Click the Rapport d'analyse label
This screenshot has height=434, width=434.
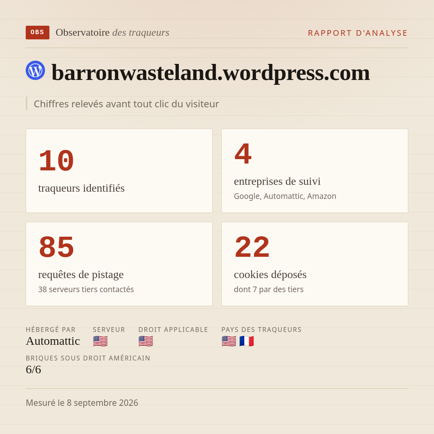(x=358, y=33)
